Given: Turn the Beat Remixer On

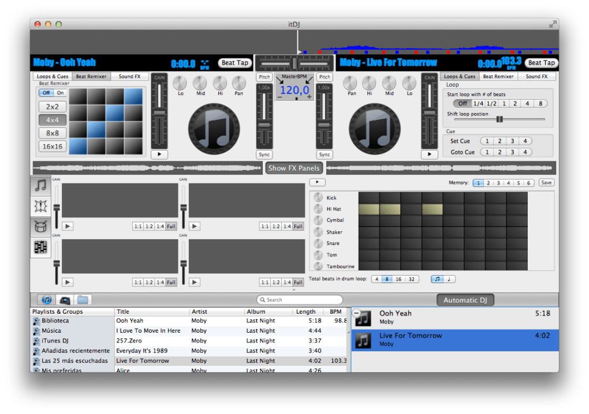Looking at the screenshot, I should point(60,93).
